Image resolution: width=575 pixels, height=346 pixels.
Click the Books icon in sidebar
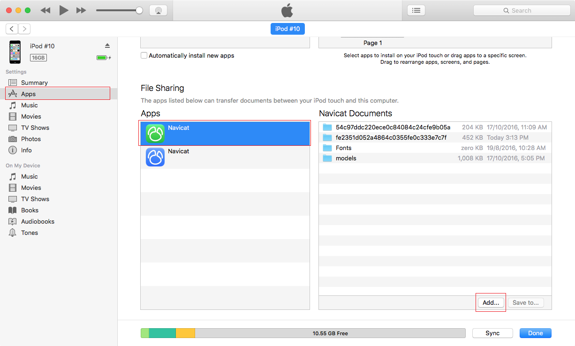click(x=13, y=210)
